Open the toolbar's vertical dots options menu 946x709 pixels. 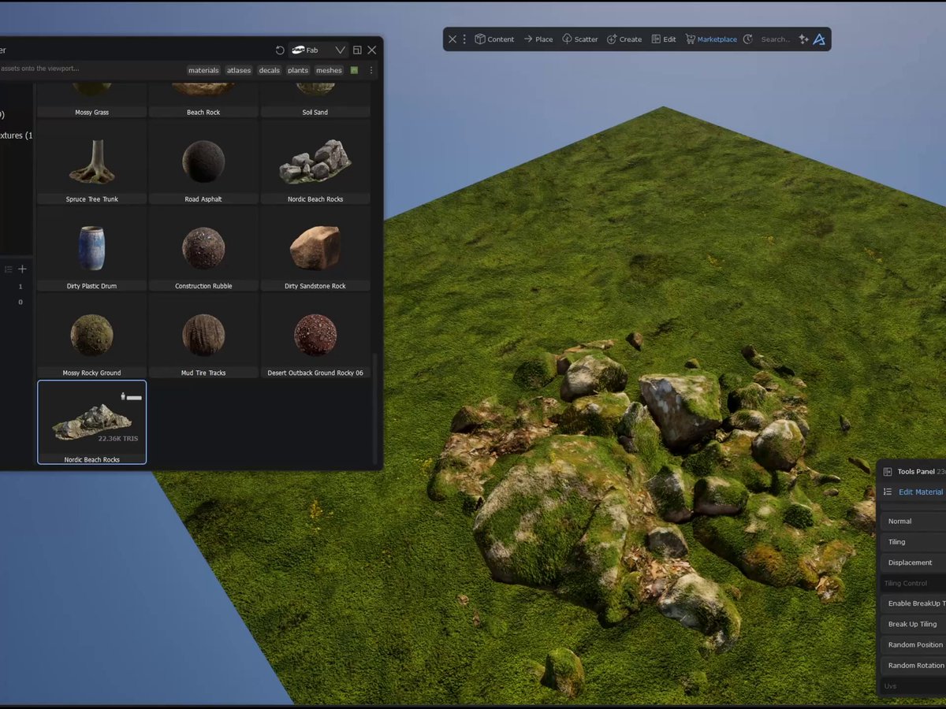(464, 39)
